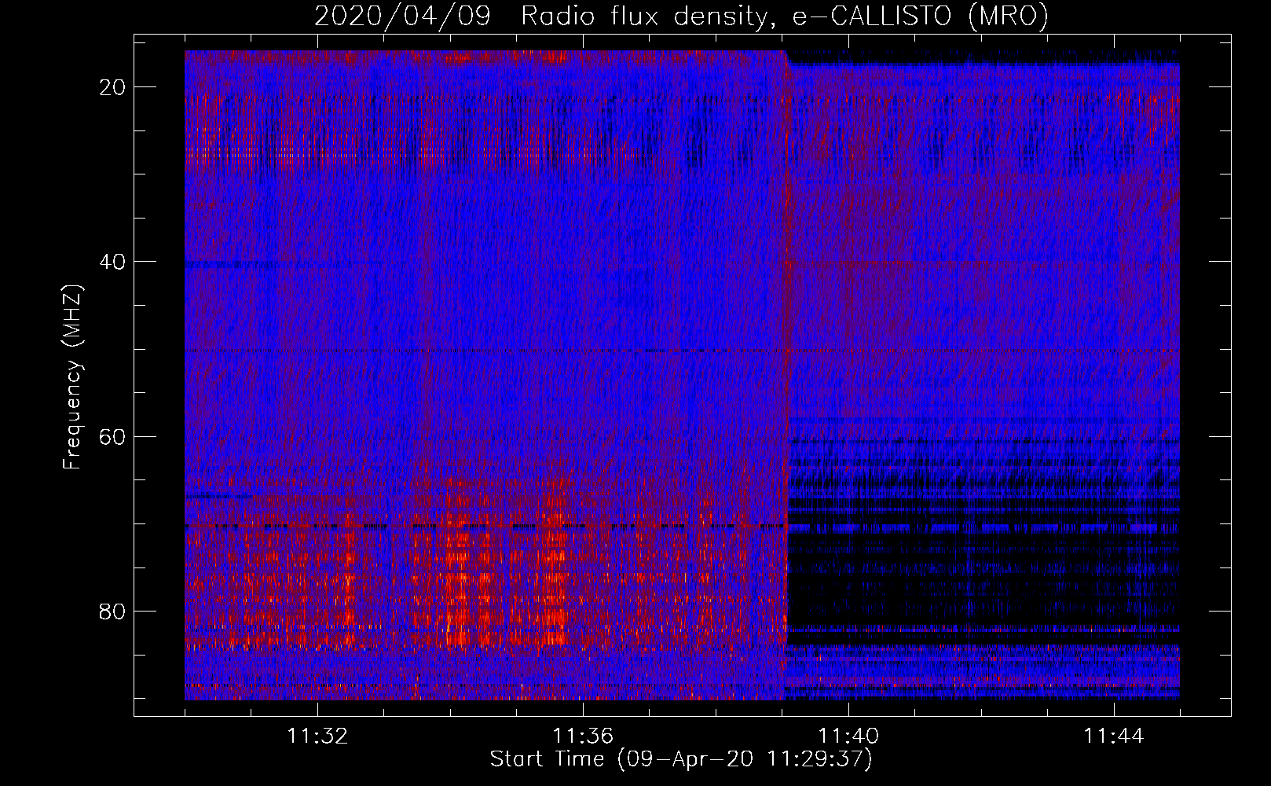Click the 11:44 time tick label

tap(1114, 736)
